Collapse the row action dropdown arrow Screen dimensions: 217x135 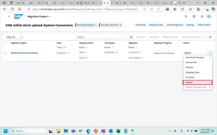(x=210, y=53)
